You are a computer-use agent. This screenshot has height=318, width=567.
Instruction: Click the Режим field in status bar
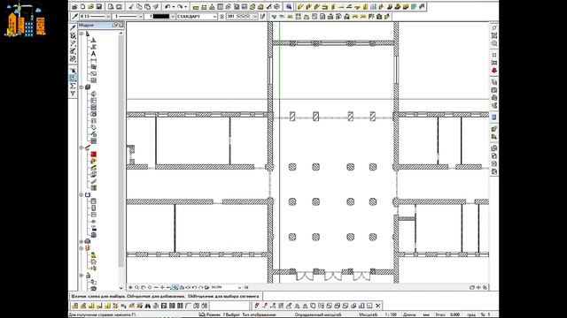coord(213,314)
